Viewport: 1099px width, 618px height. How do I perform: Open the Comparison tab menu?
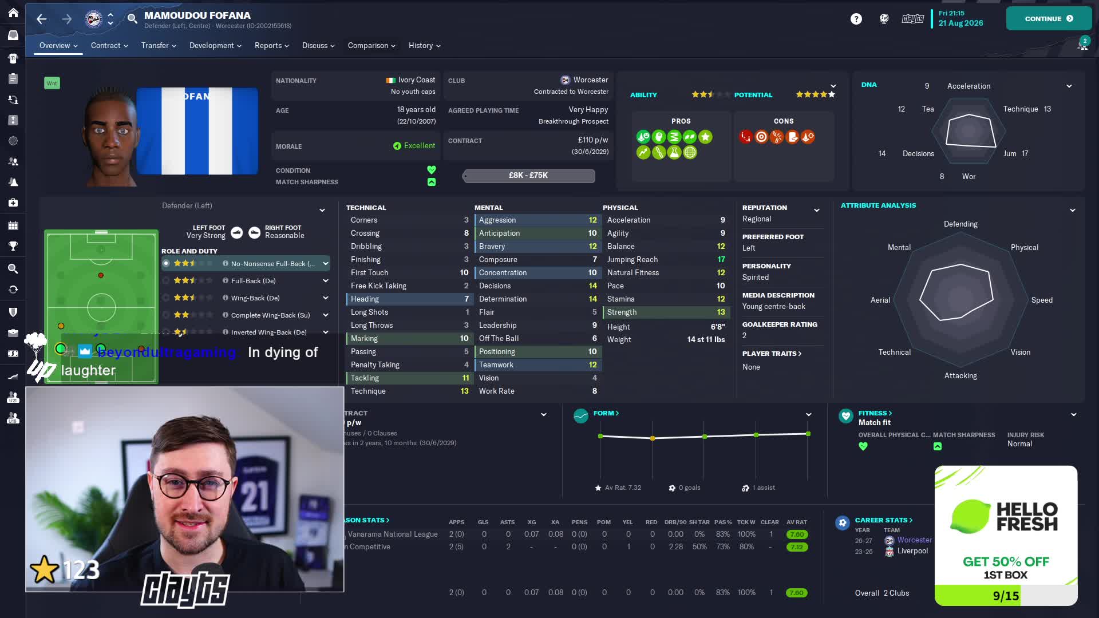click(x=371, y=45)
